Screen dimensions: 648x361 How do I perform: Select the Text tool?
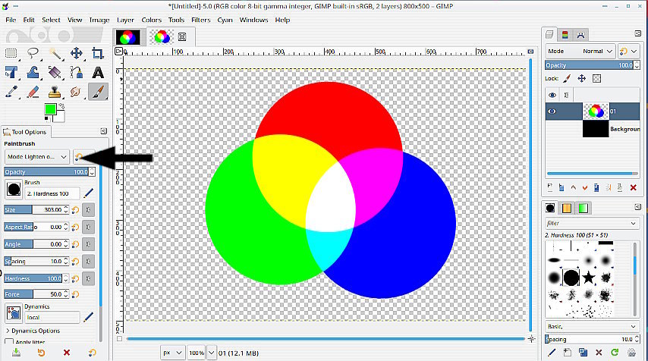click(98, 73)
